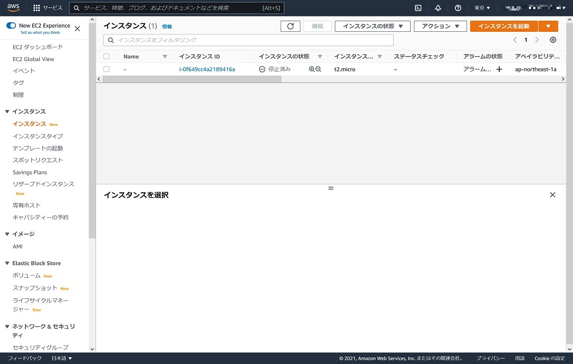This screenshot has height=364, width=573.
Task: Add an alarm with the plus icon
Action: [x=499, y=69]
